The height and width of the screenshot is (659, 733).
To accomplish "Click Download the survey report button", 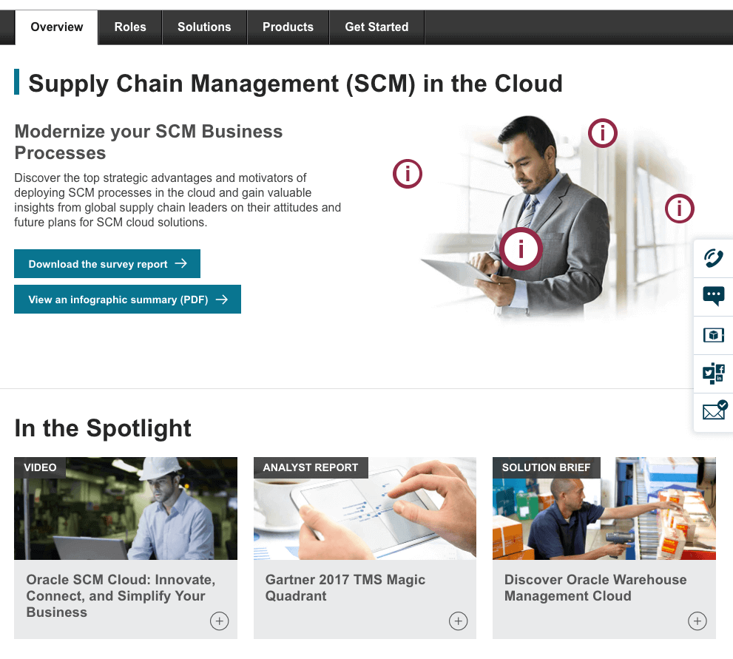I will click(x=107, y=264).
